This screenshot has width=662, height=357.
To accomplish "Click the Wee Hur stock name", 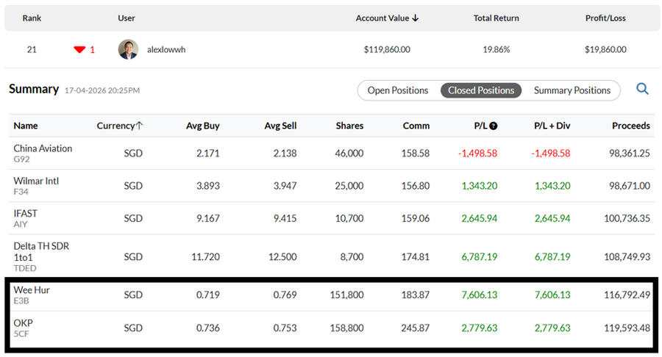I will 32,290.
